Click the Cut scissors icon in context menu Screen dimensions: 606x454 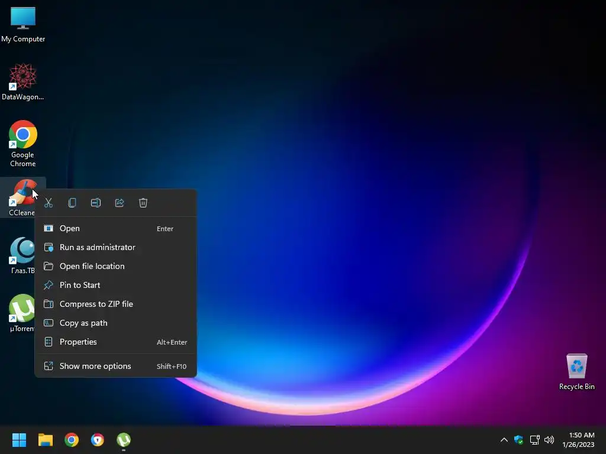click(x=49, y=203)
